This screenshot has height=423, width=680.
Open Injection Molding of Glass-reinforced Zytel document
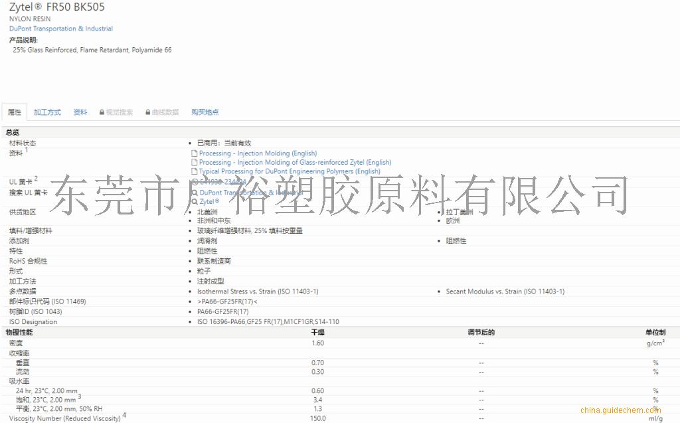295,162
